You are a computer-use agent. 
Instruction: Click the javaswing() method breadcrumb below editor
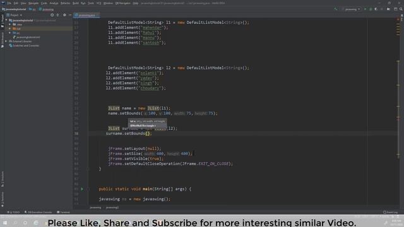tap(112, 207)
